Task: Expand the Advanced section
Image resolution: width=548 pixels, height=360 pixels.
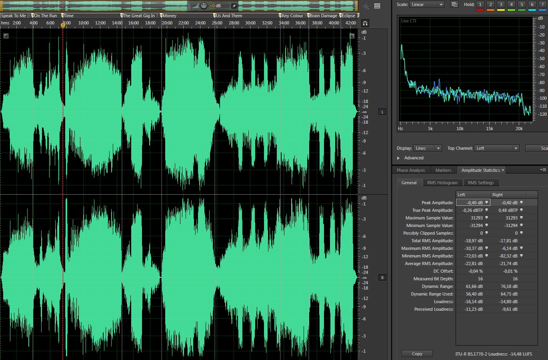Action: tap(398, 158)
